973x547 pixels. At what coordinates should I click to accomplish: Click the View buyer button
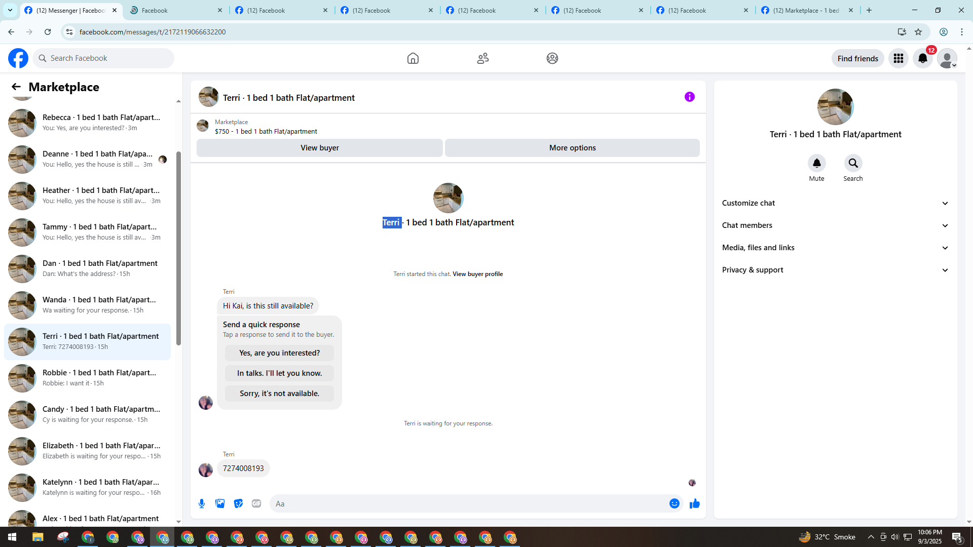click(x=320, y=148)
